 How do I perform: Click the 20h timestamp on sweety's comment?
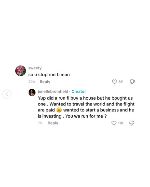31,82
